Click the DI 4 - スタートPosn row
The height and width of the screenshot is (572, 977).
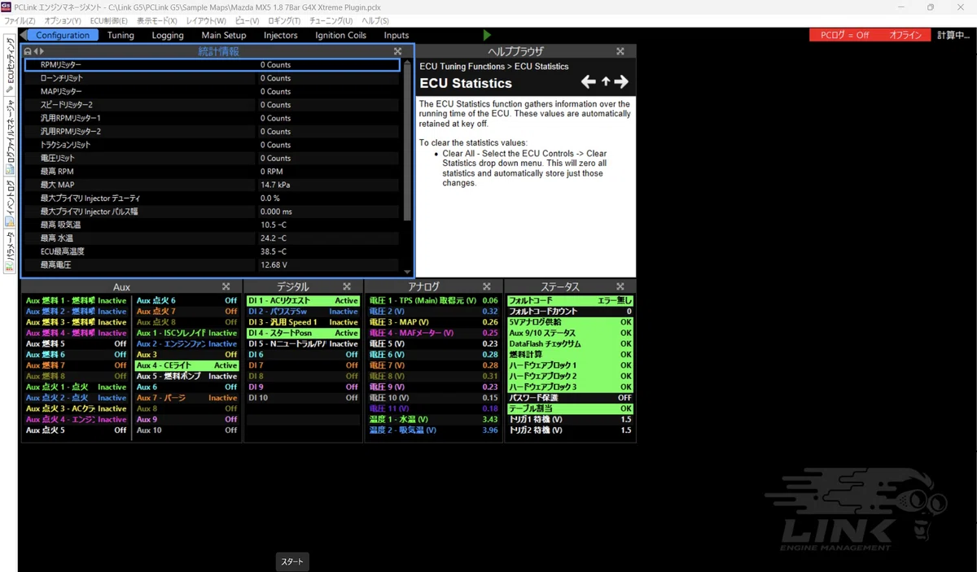pyautogui.click(x=303, y=333)
